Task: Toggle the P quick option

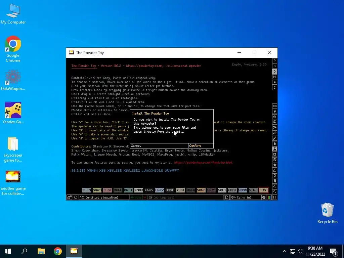Action: pos(275,61)
